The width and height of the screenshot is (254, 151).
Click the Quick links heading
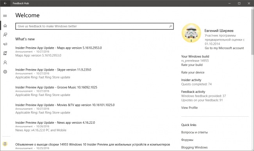point(189,125)
